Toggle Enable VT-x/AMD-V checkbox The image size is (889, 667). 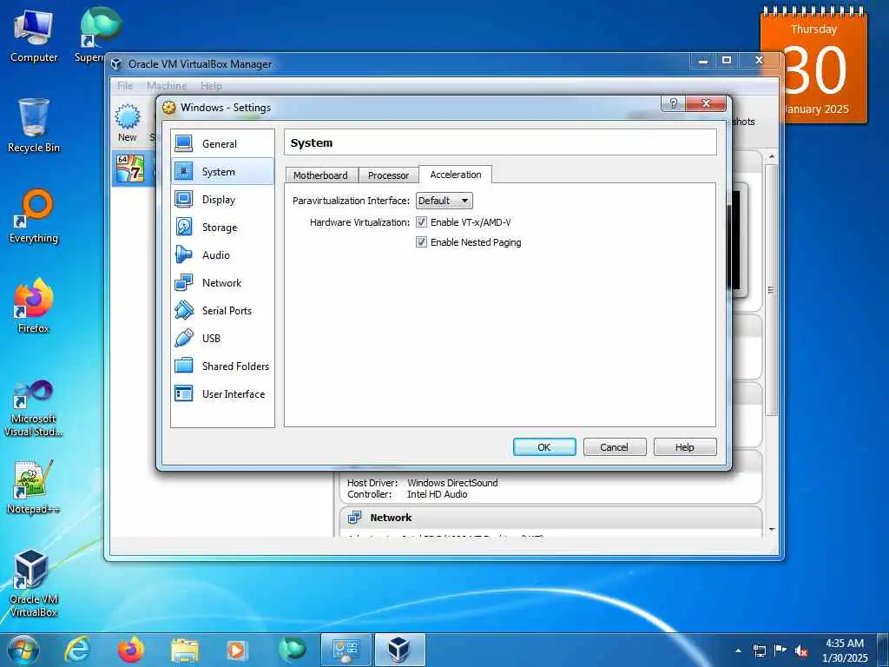click(421, 222)
